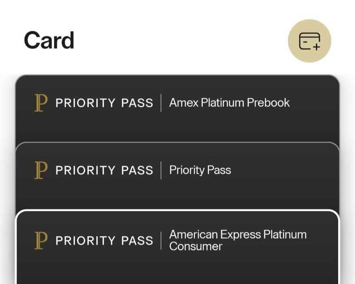Click the gold P logo on Amex Prebook card
Screen dimensions: 355x284
41,103
